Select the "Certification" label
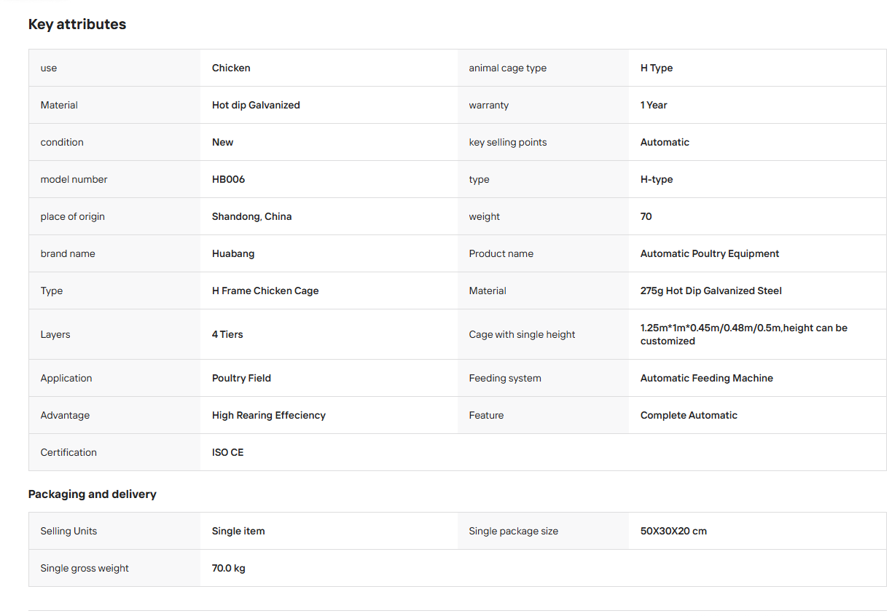The width and height of the screenshot is (892, 616). (x=69, y=452)
